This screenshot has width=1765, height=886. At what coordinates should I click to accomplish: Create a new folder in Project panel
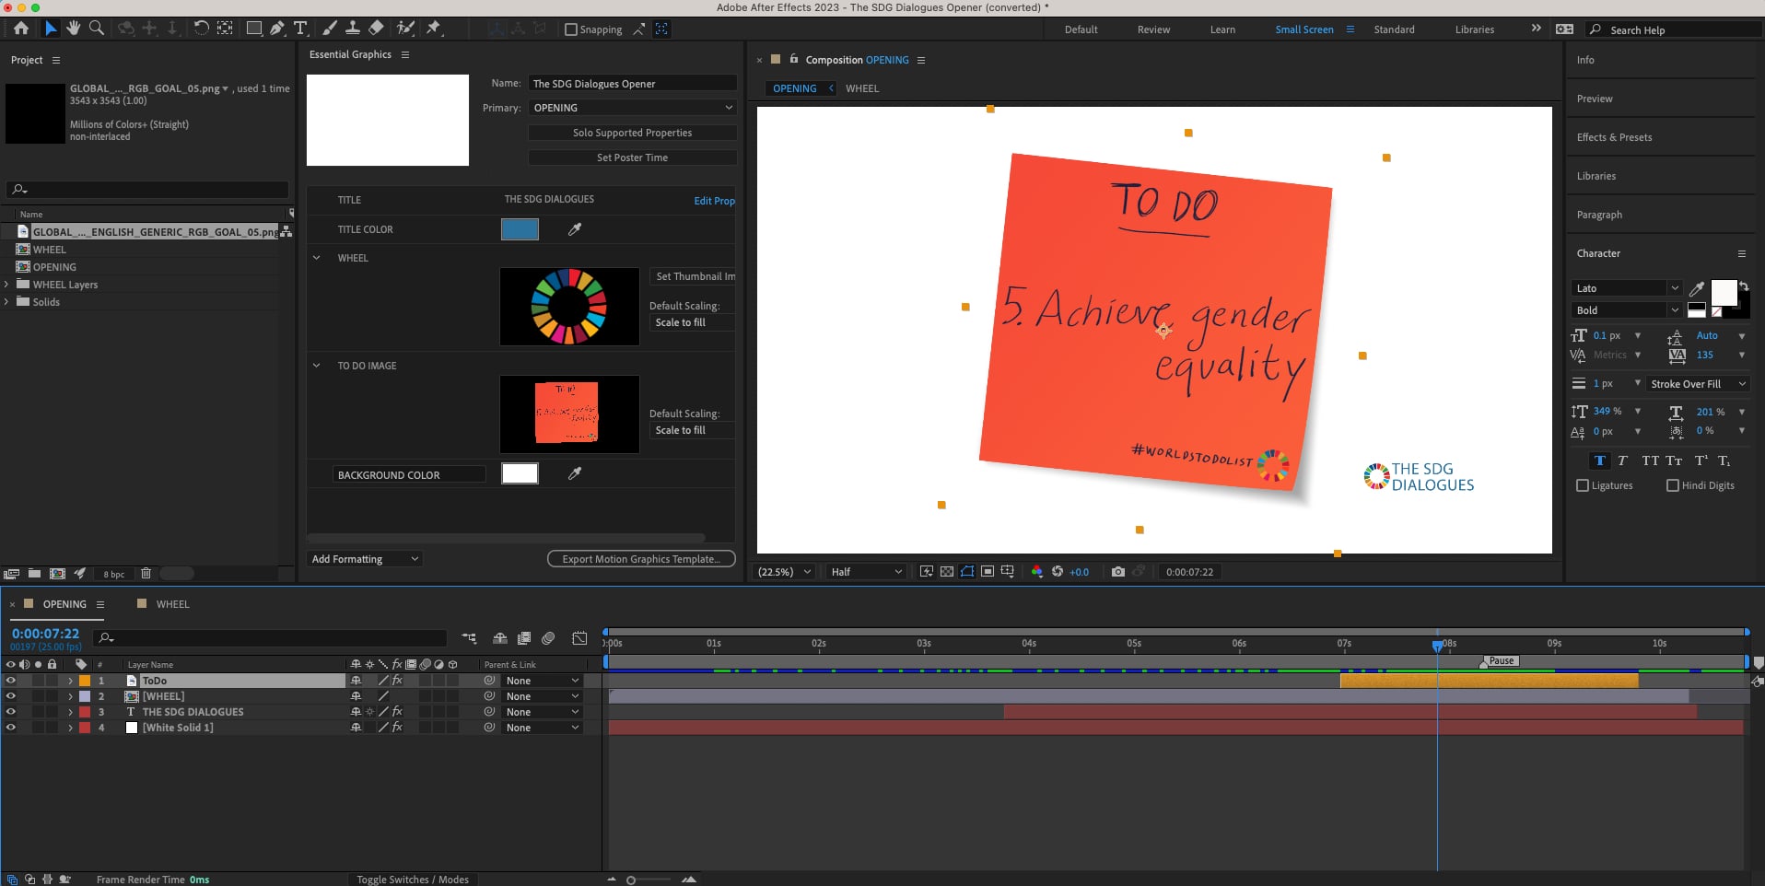point(34,573)
